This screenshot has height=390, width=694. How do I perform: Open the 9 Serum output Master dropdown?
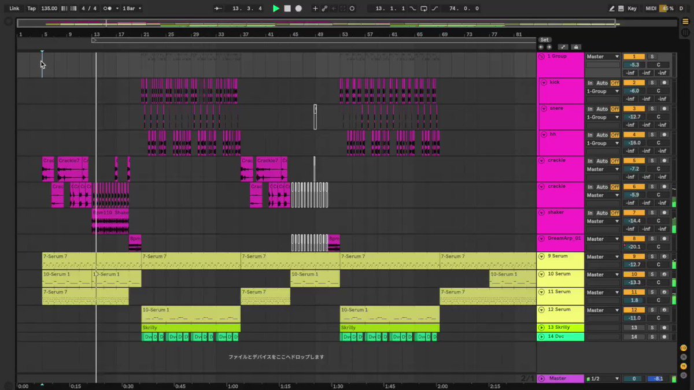(603, 257)
